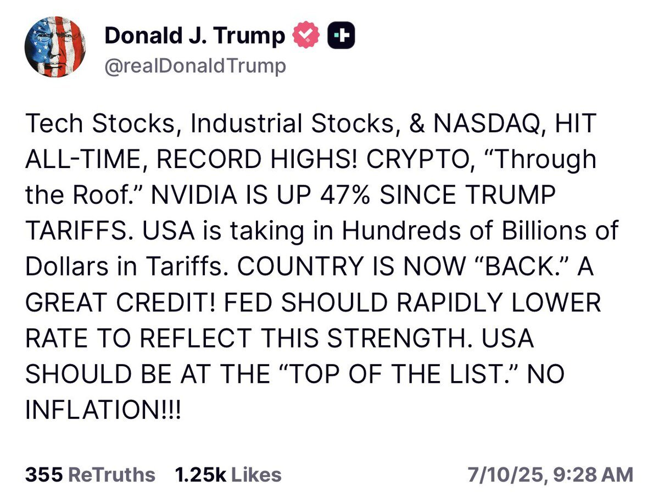Open the @realDonaldTrump handle
This screenshot has height=498, width=659.
[x=195, y=65]
